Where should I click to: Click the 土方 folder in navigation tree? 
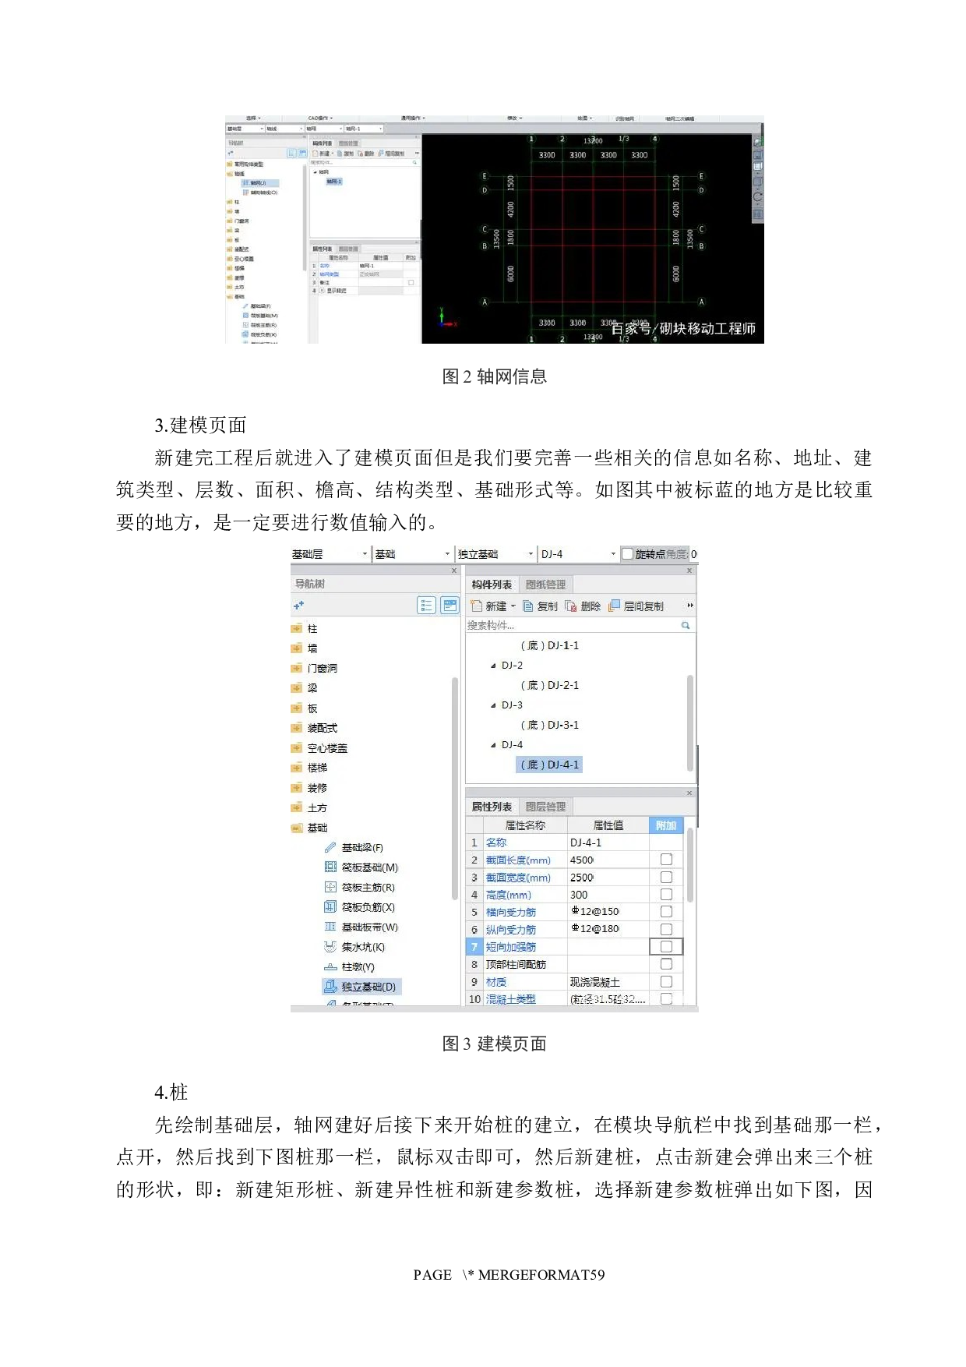[x=309, y=807]
